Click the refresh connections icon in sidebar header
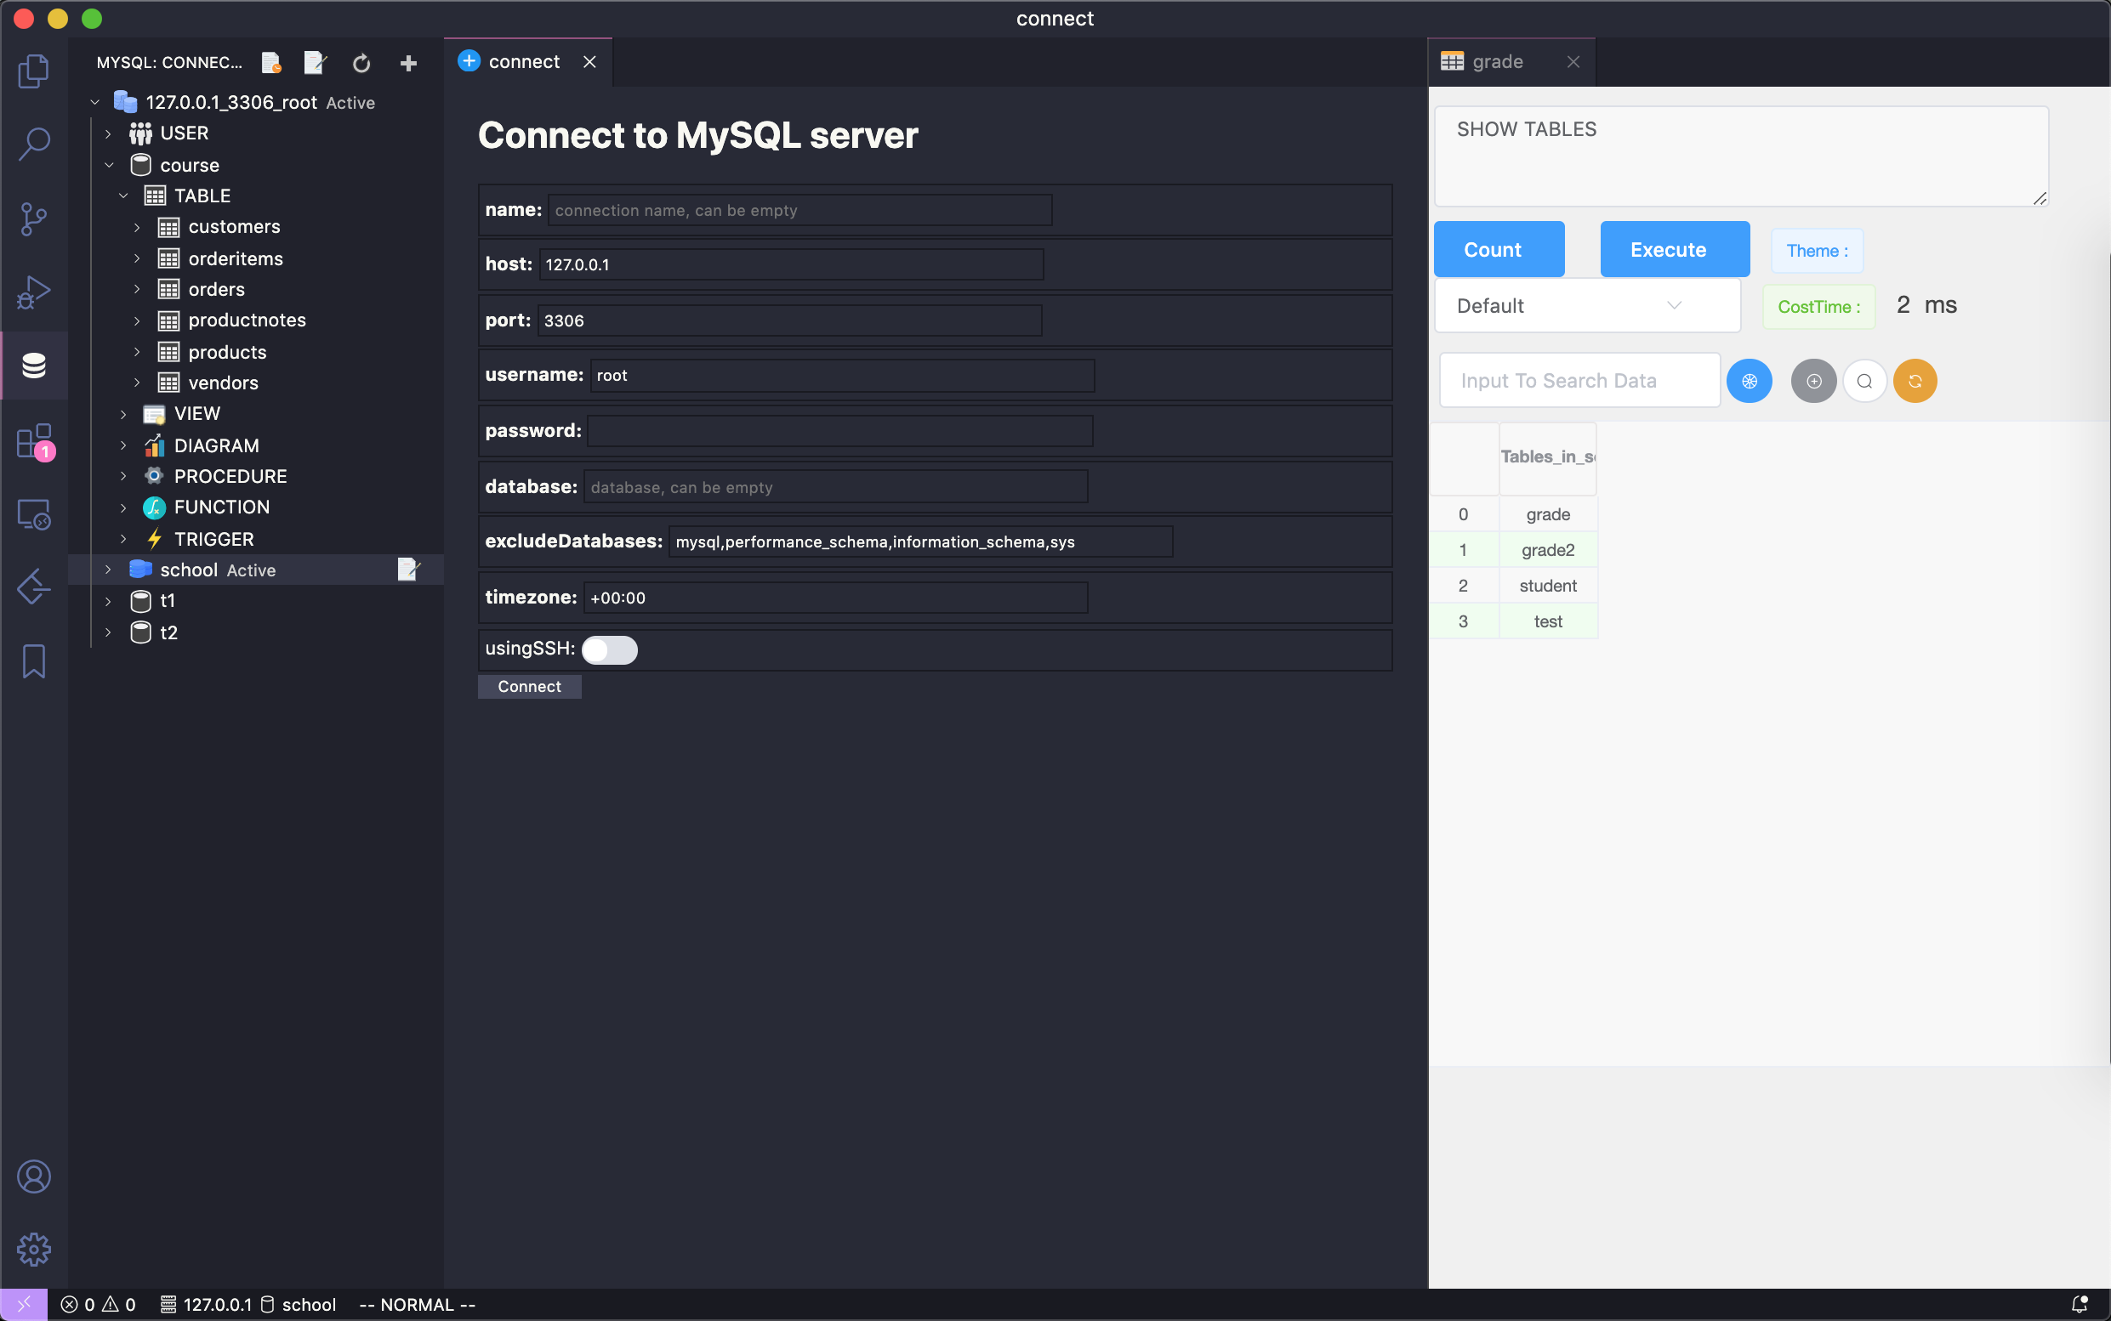Screen dimensions: 2111x1321 [361, 63]
